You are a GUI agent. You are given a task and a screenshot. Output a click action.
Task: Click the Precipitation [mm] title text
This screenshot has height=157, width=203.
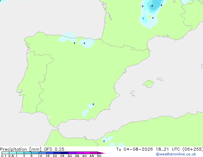20,149
